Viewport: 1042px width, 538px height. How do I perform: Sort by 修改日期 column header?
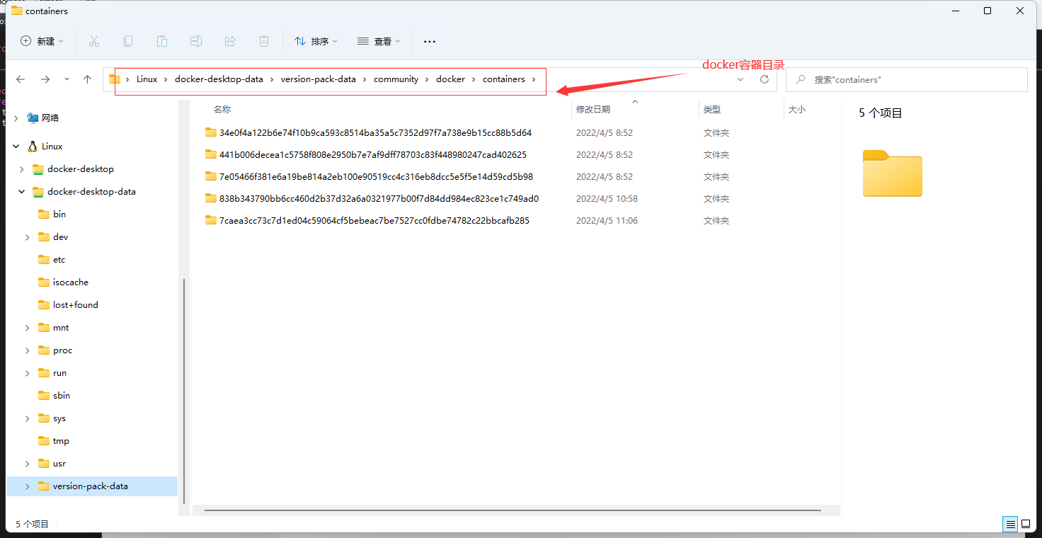593,110
